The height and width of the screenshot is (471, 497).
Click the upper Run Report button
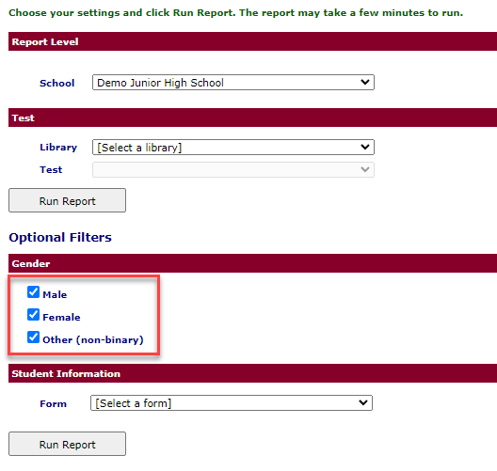pyautogui.click(x=67, y=200)
